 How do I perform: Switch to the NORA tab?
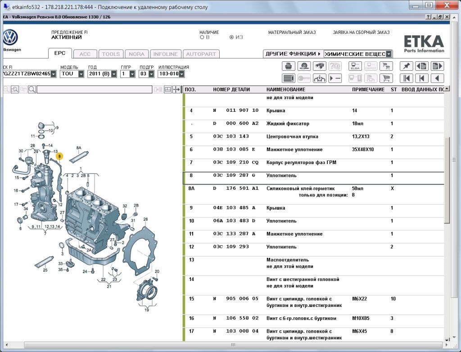coord(136,54)
